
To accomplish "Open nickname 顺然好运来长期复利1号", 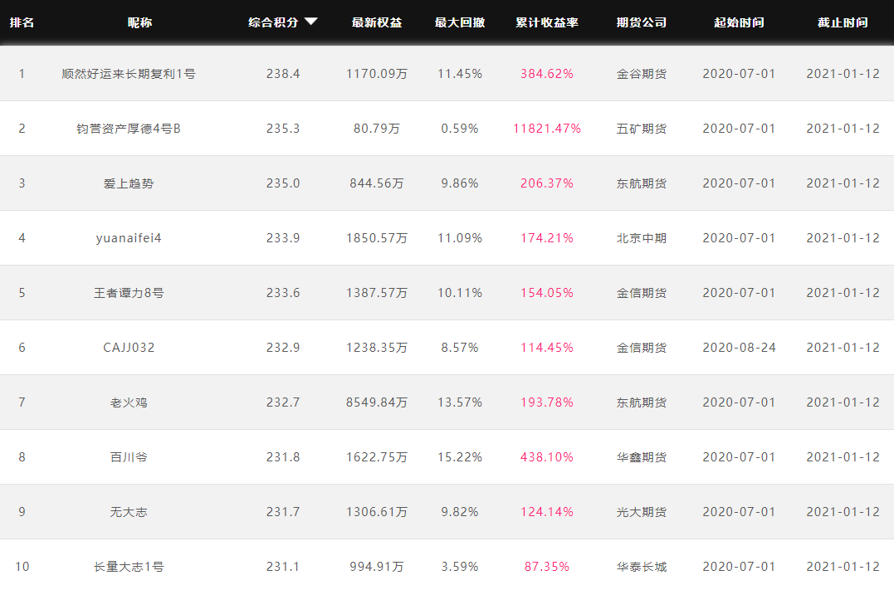I will click(129, 74).
